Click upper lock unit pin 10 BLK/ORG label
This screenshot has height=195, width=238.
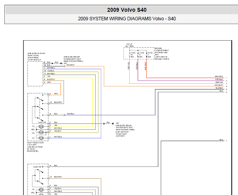coord(58,102)
